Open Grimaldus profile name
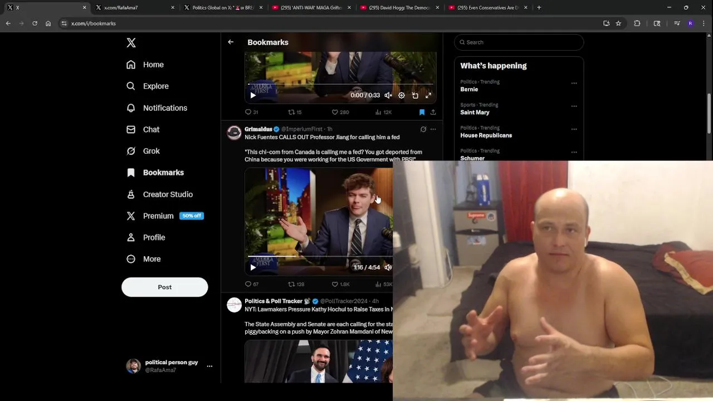The image size is (713, 401). point(258,129)
